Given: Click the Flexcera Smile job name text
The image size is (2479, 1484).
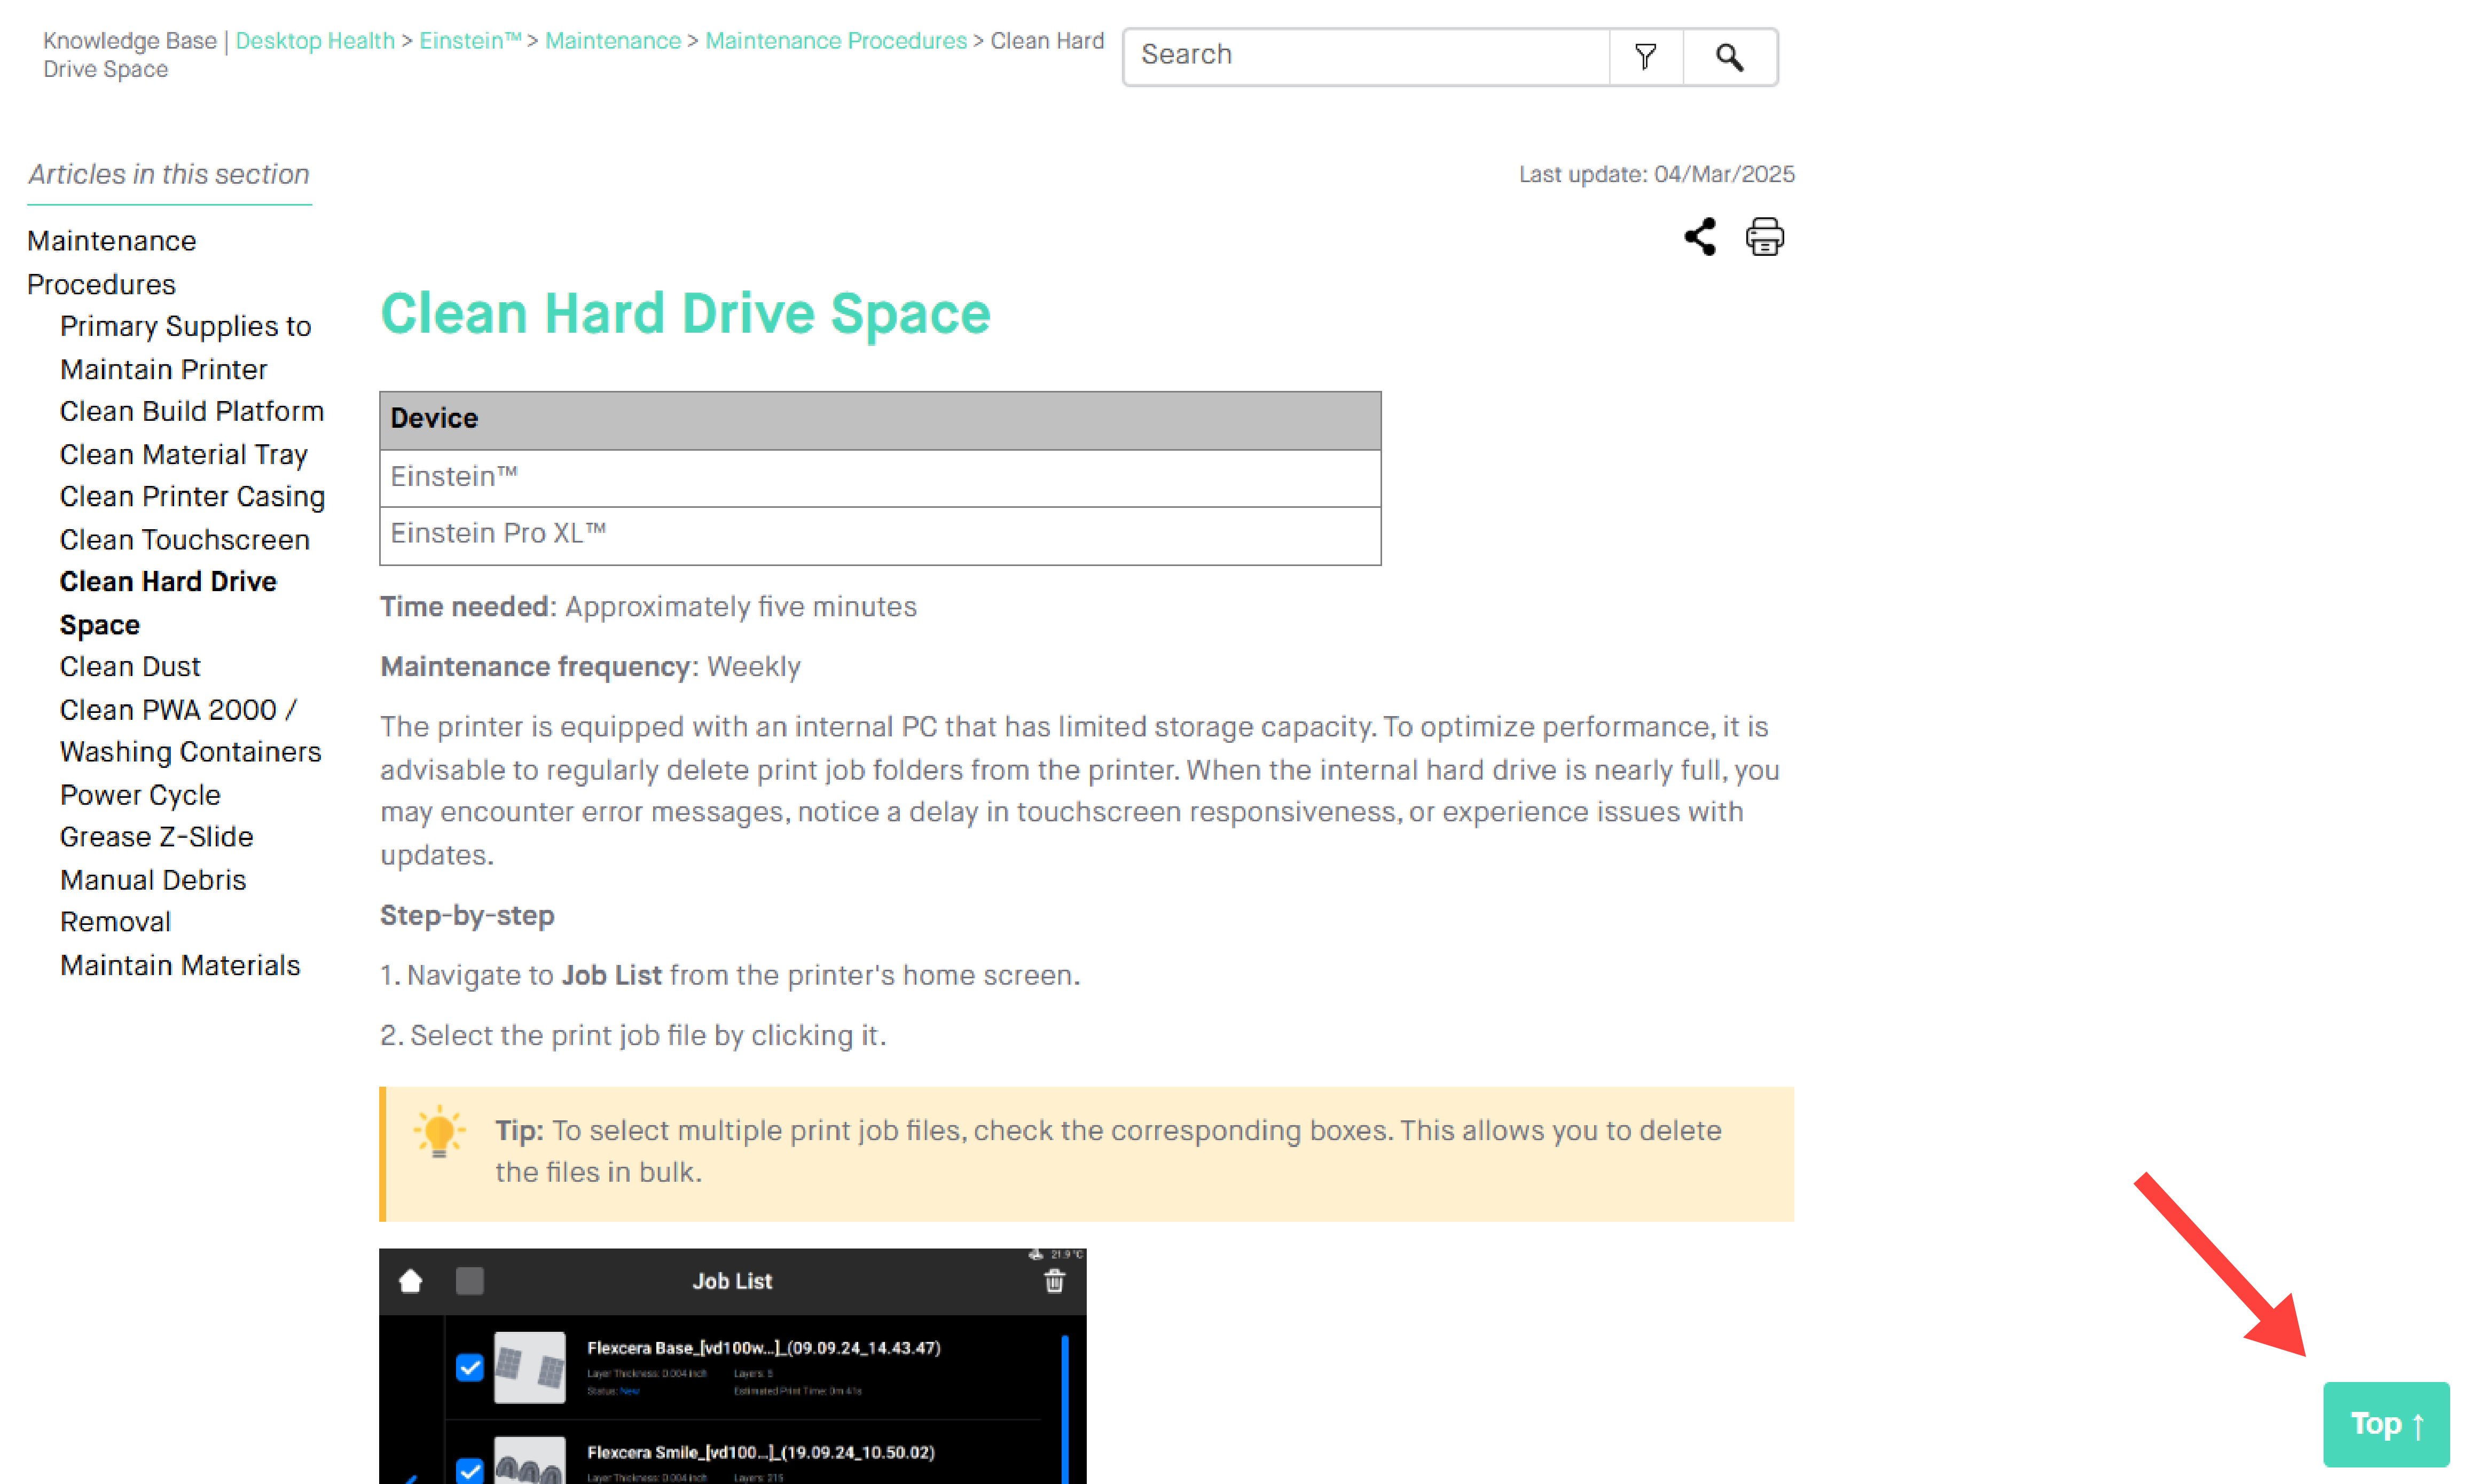Looking at the screenshot, I should (761, 1452).
